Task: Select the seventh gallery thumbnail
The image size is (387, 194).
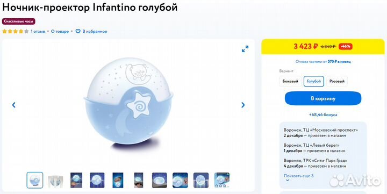Action: click(x=160, y=180)
